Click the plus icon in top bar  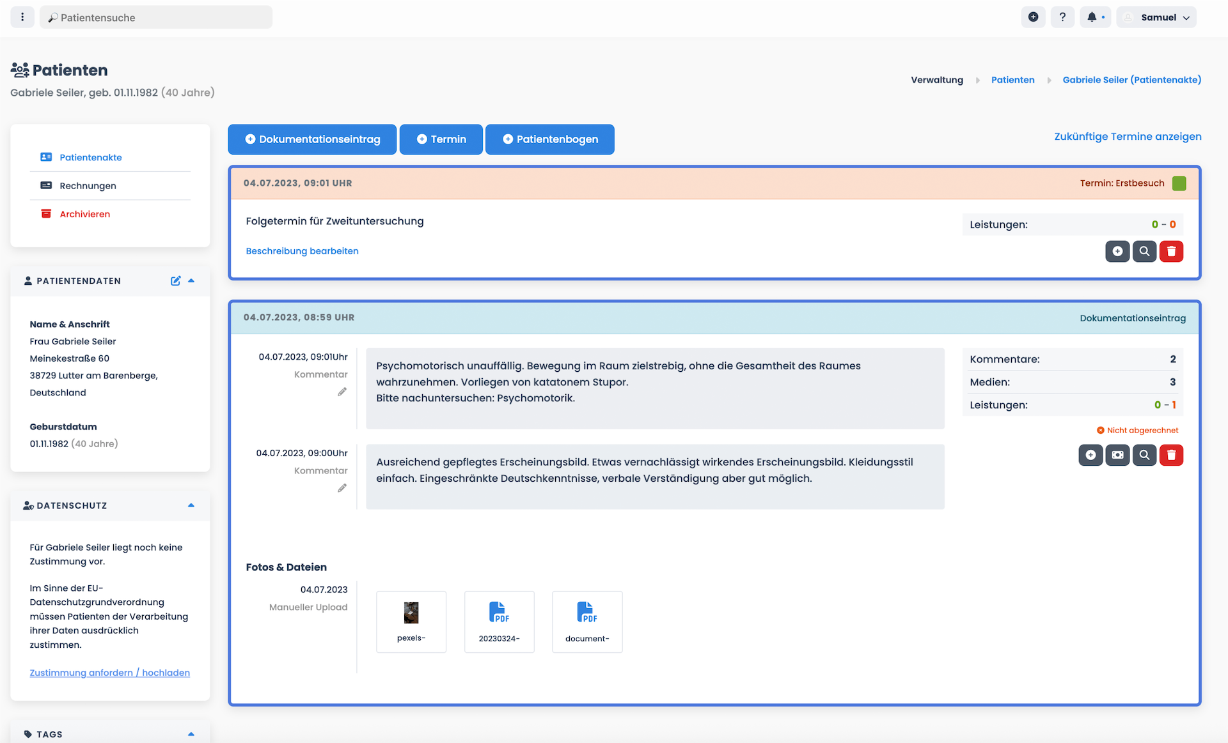pos(1033,17)
